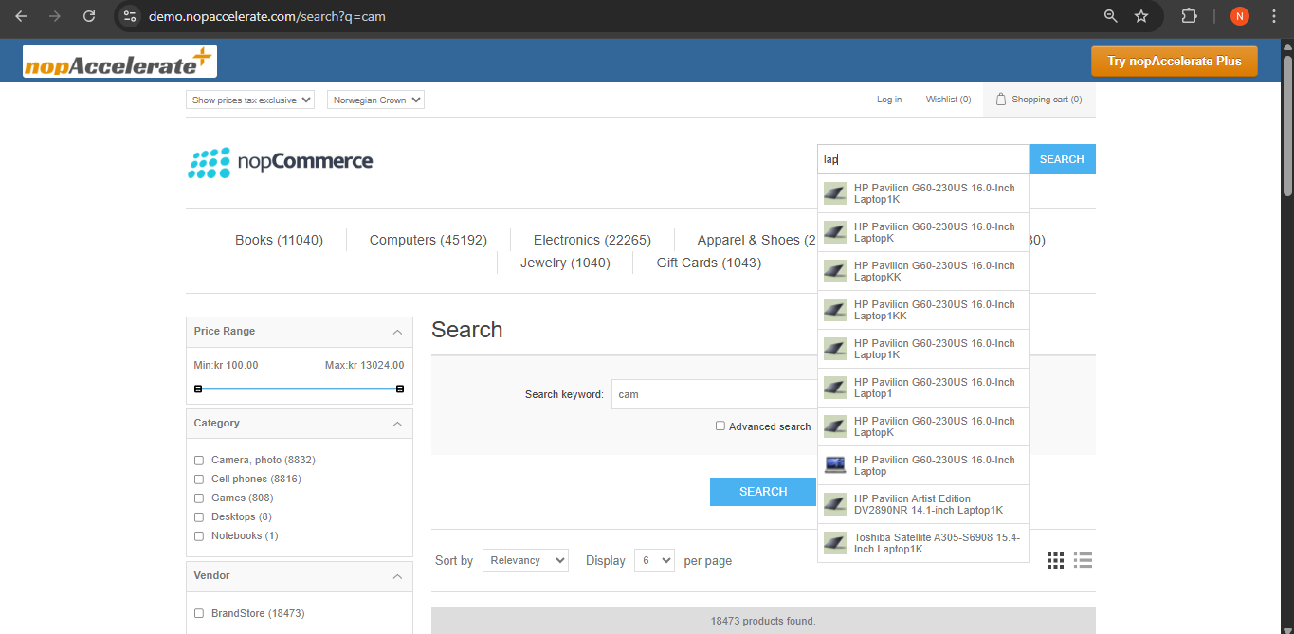Viewport: 1294px width, 634px height.
Task: Open the Sort by Relevancy dropdown
Action: tap(525, 560)
